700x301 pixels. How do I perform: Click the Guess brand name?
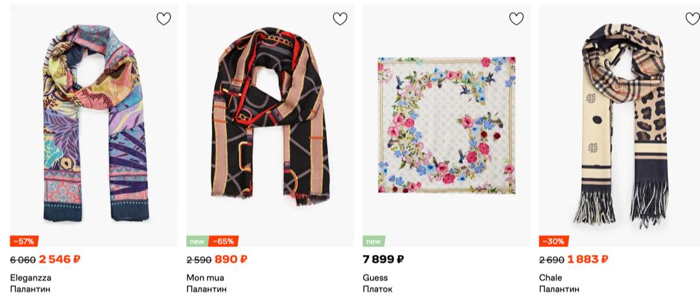pos(375,278)
